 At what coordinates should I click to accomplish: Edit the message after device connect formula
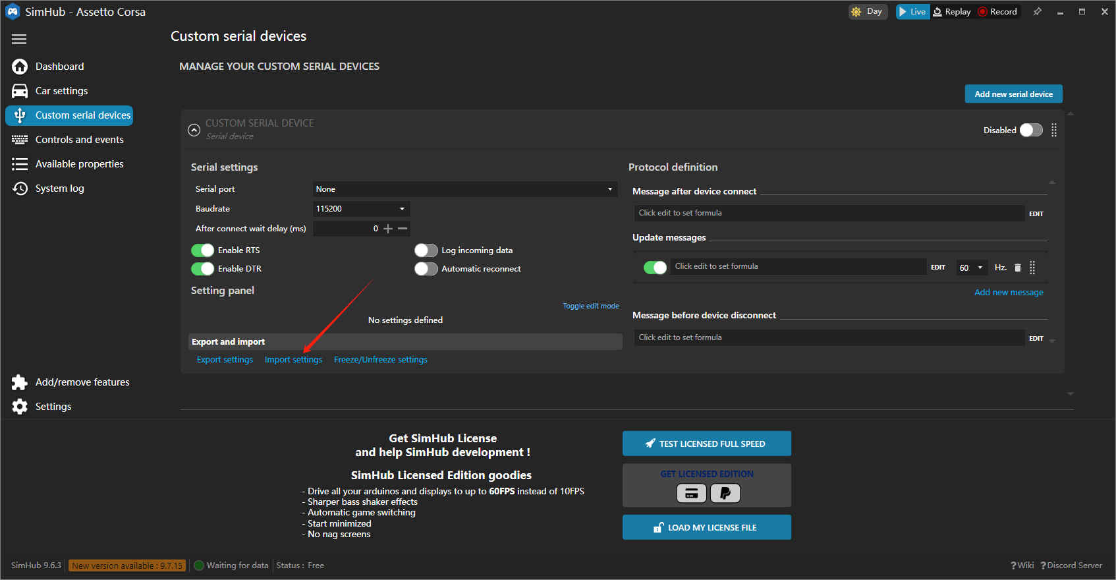(1036, 214)
